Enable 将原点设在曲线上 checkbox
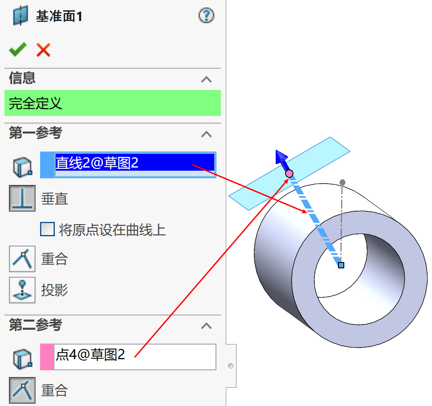The height and width of the screenshot is (406, 432). 47,229
